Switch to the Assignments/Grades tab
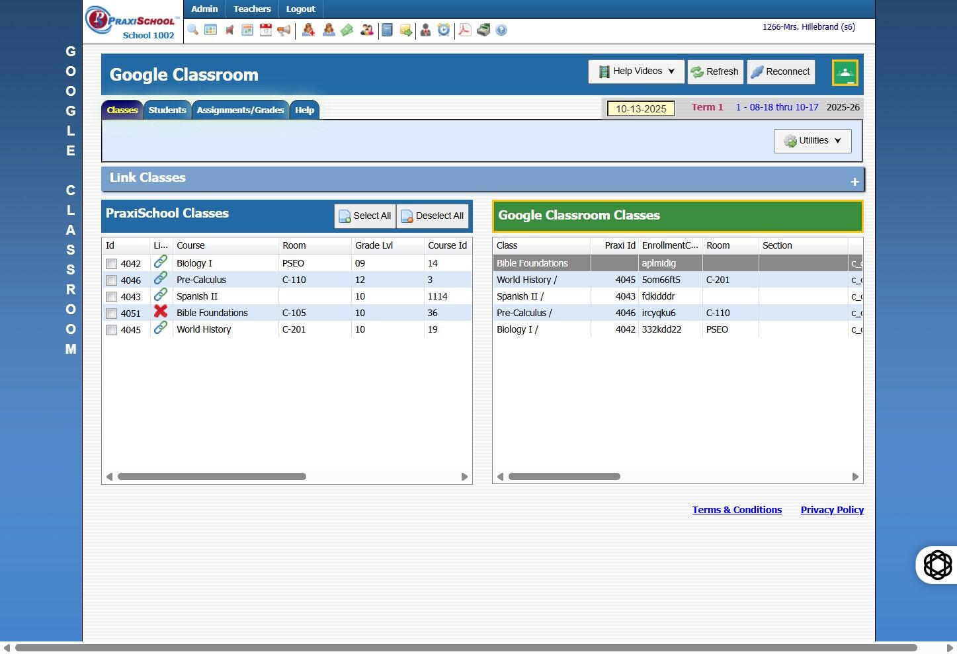The image size is (957, 654). (240, 110)
